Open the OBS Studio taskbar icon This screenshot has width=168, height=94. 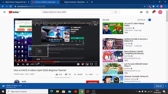(x=94, y=92)
